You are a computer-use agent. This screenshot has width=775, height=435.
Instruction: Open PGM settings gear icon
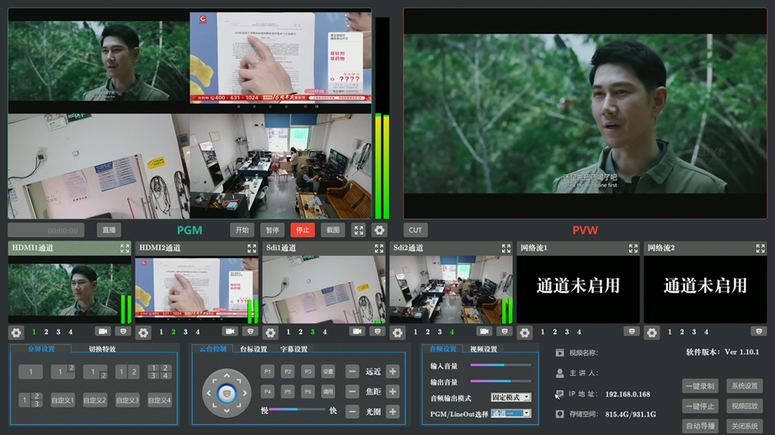click(379, 230)
